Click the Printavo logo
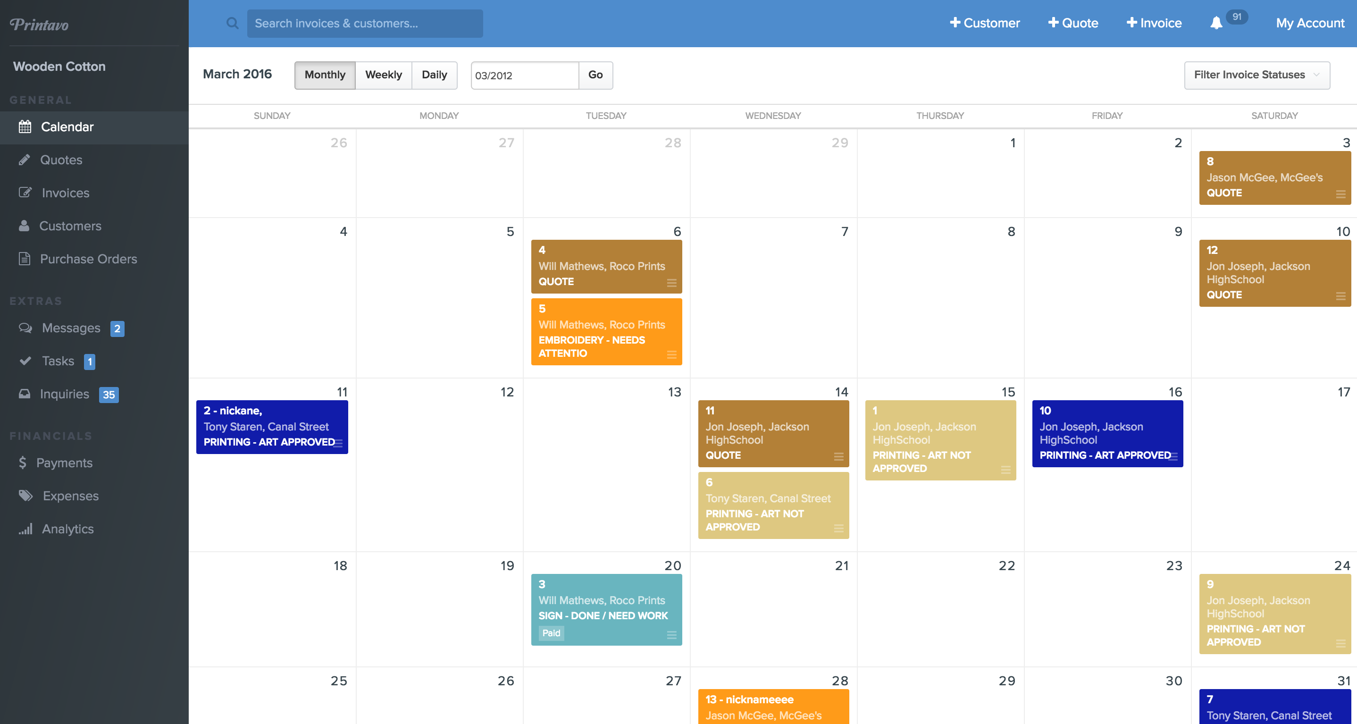Viewport: 1357px width, 724px height. coord(39,24)
